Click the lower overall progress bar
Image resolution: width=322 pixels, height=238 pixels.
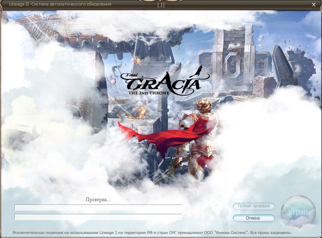pos(98,217)
